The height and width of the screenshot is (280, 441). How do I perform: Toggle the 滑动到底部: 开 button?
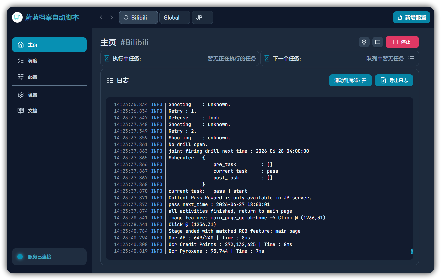(350, 80)
